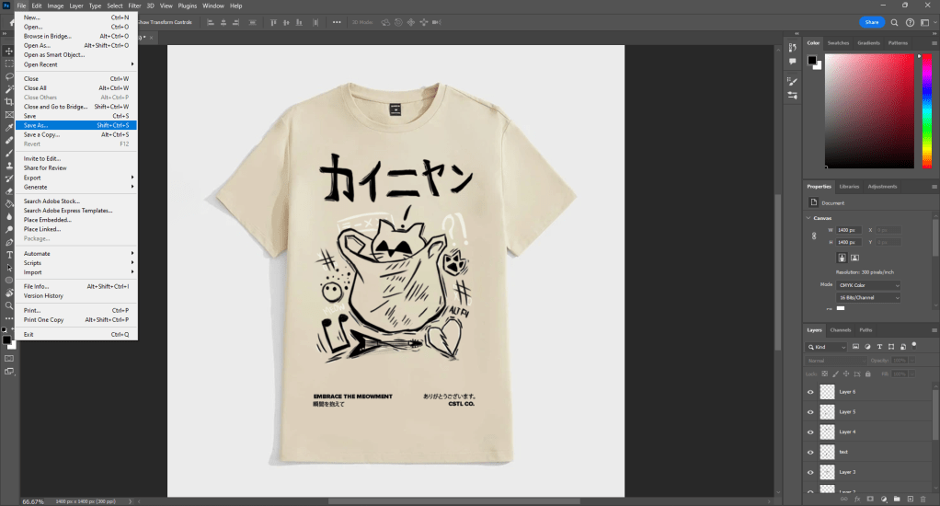
Task: Choose Save As... from the File menu
Action: click(75, 125)
